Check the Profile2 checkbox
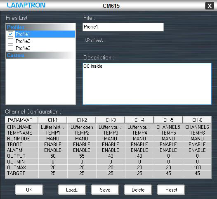 tap(10, 41)
